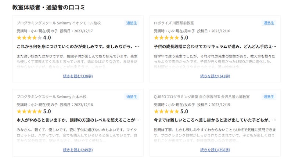Click 通塾生 badge on Swimmy イオンモール柏校 card
The image size is (295, 160).
132,23
